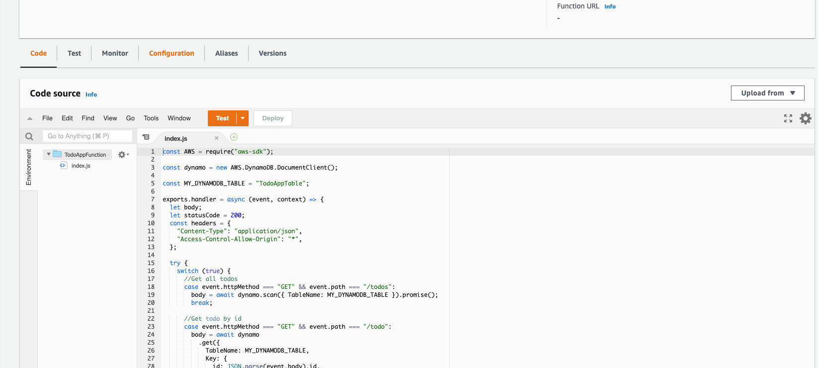Screen dimensions: 818x368
Task: Click the search magnifier icon
Action: (29, 136)
